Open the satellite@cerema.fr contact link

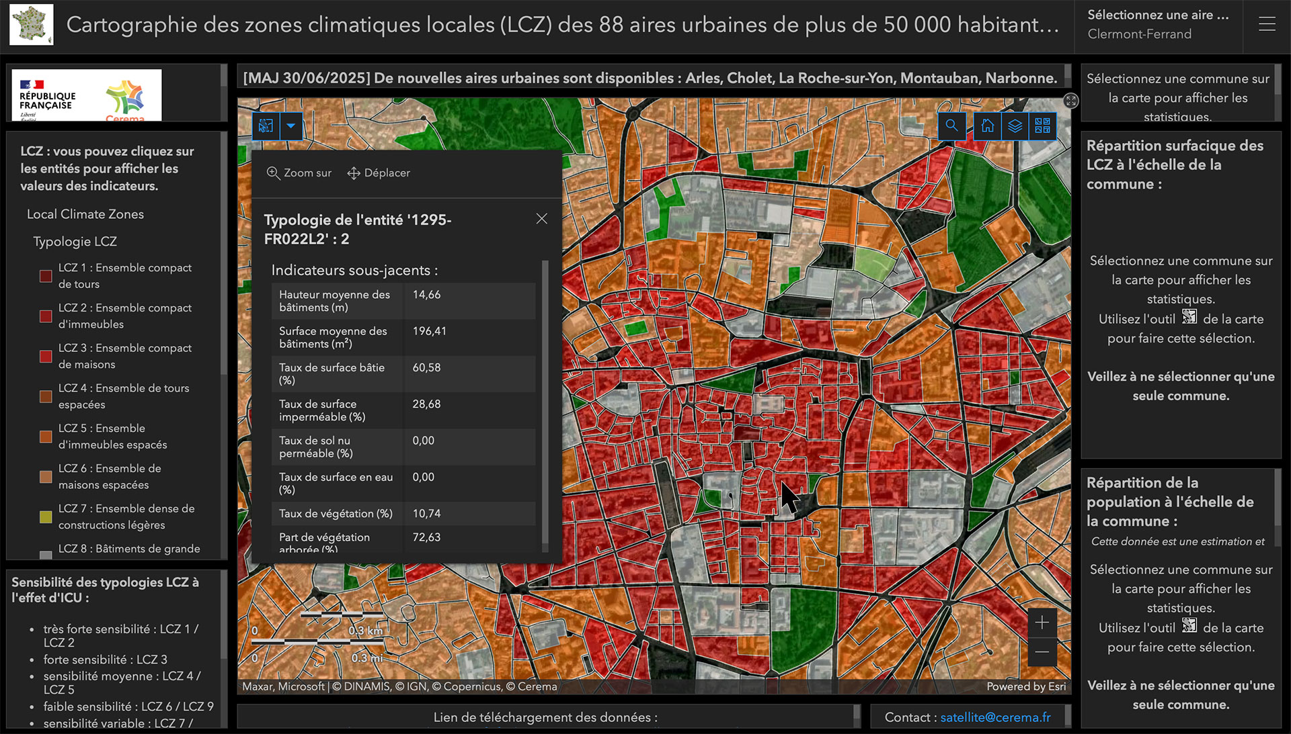995,717
